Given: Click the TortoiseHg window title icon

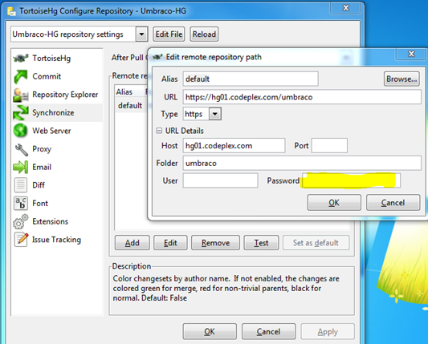Looking at the screenshot, I should tap(11, 11).
